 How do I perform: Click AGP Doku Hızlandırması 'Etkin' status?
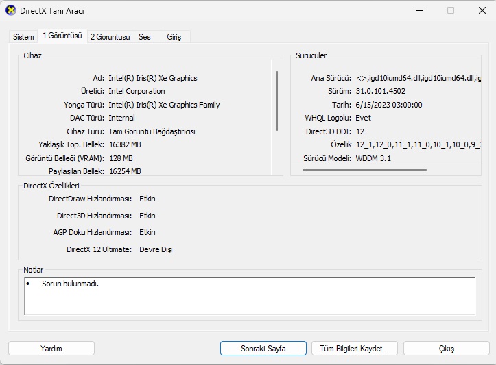tap(147, 232)
